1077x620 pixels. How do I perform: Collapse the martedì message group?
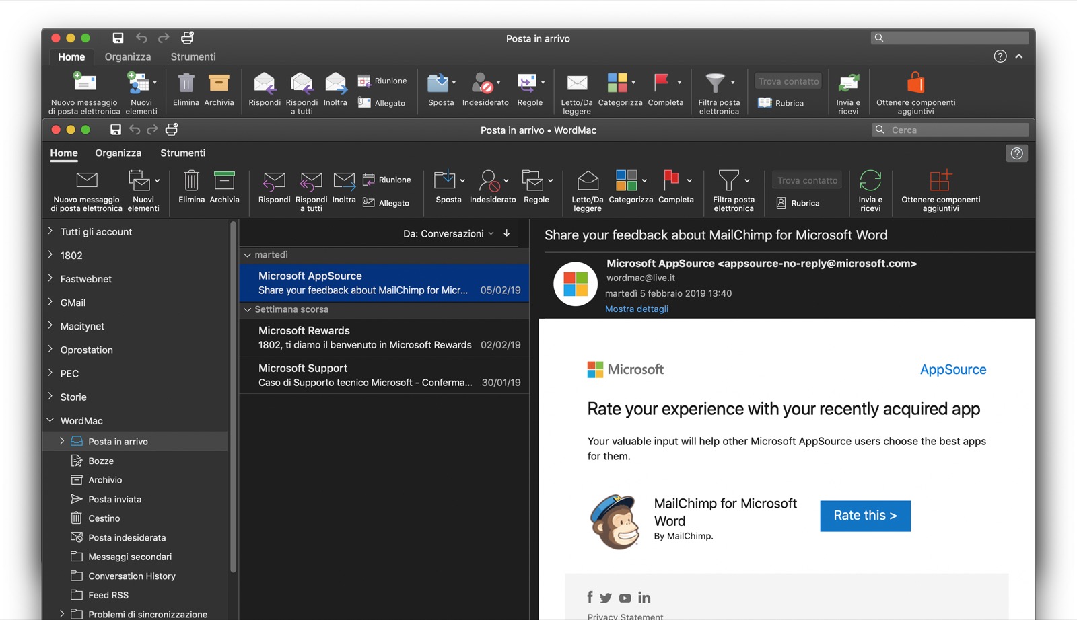point(247,255)
